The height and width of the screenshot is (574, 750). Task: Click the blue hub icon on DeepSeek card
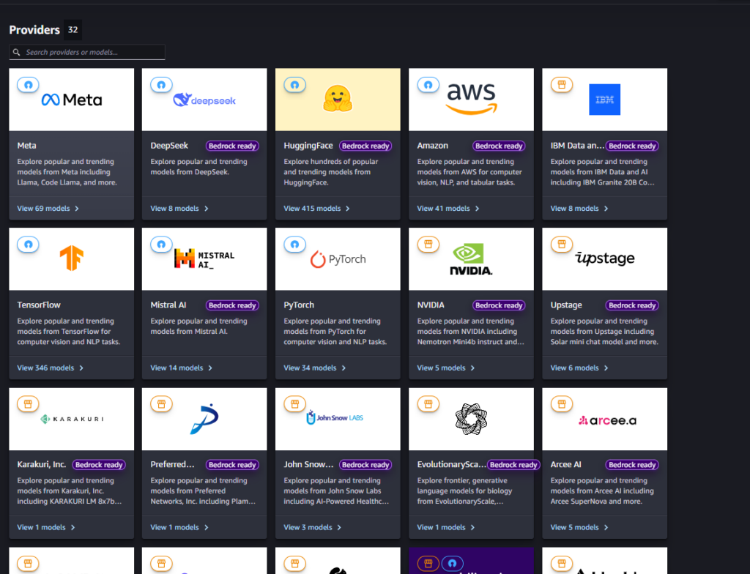click(162, 85)
